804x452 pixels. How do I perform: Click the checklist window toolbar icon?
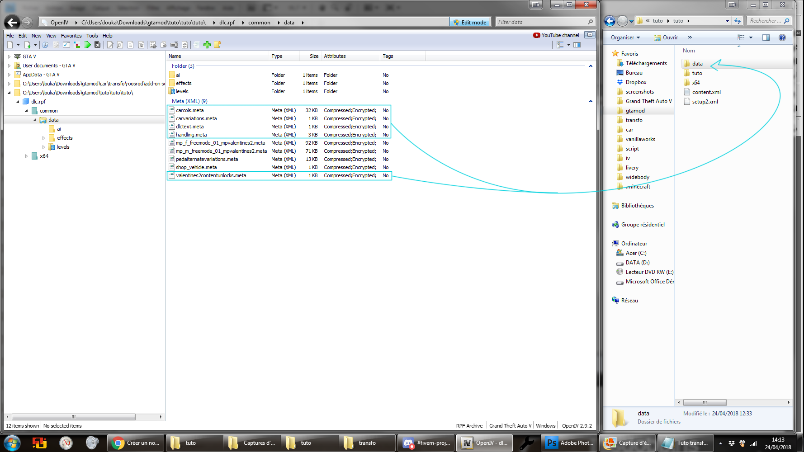tap(66, 45)
